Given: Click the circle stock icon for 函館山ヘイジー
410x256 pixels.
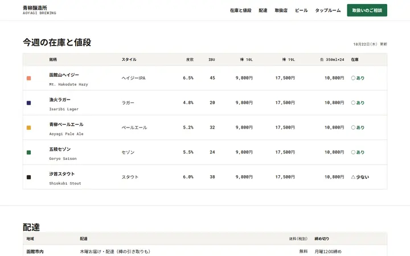Looking at the screenshot, I should [353, 78].
